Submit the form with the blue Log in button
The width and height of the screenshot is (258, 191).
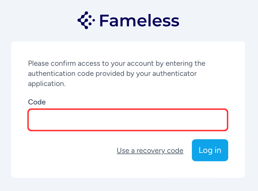coord(210,150)
